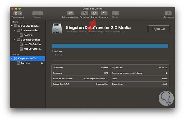The width and height of the screenshot is (185, 121).
Task: Click the Mapa de particiones GUID value
Action: tap(96, 79)
